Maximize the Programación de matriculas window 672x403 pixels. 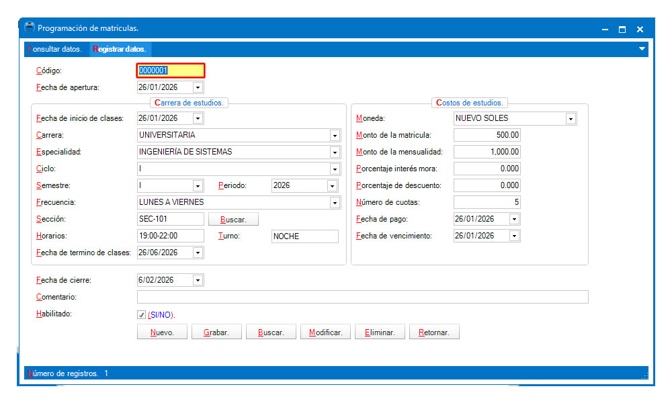(x=622, y=29)
